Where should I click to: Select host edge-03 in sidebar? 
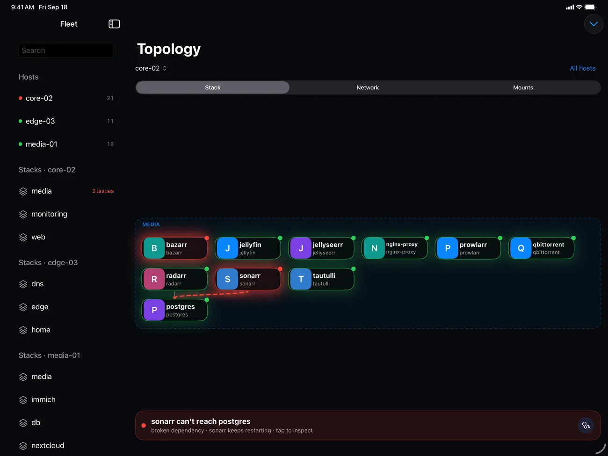(66, 121)
